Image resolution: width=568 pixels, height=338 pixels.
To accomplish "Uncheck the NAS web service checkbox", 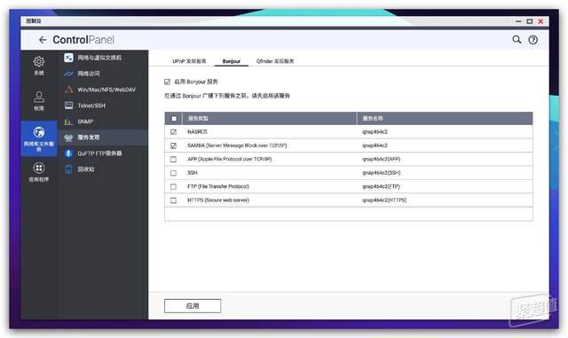I will (x=174, y=132).
